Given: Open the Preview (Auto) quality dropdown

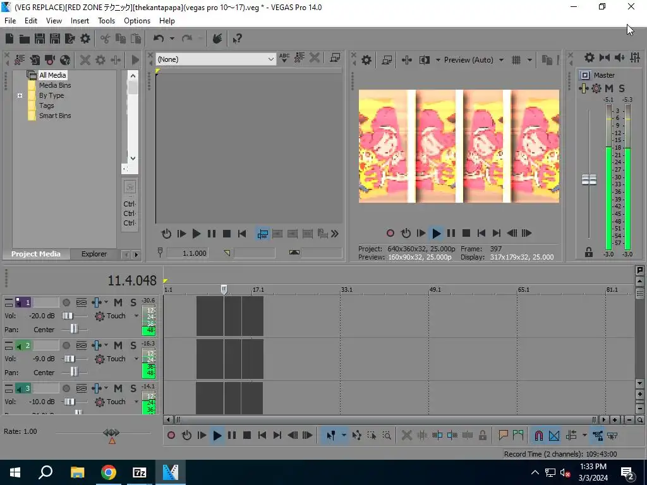Looking at the screenshot, I should pyautogui.click(x=501, y=60).
